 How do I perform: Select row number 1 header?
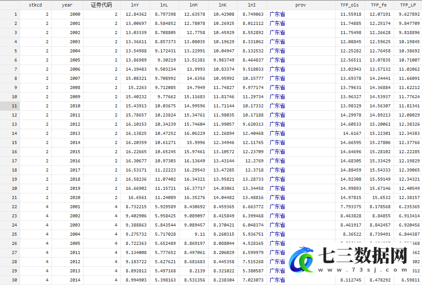(x=10, y=14)
